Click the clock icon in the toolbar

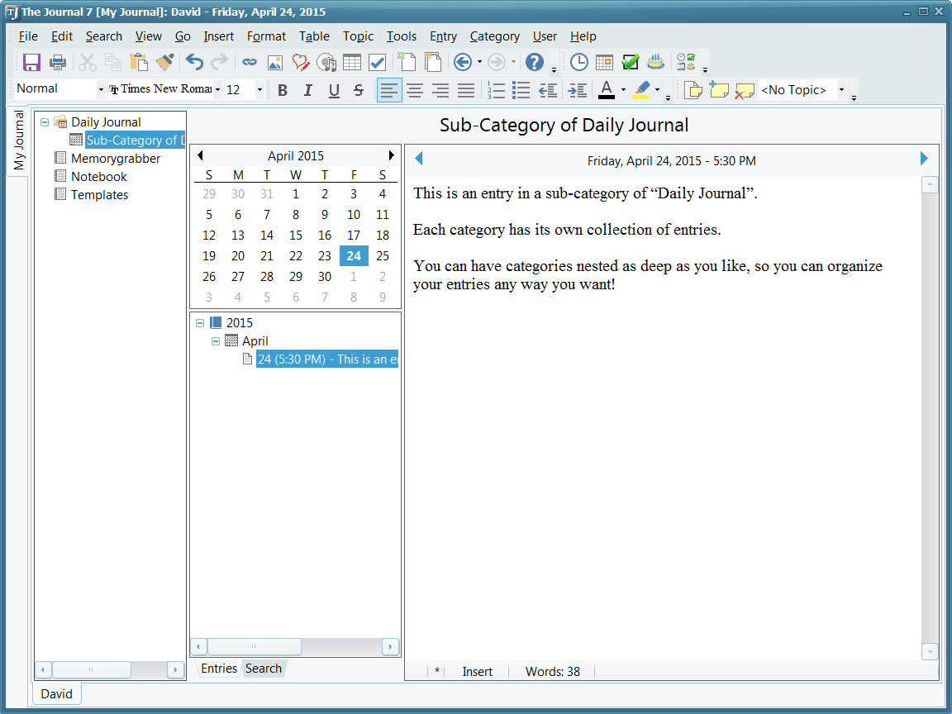(579, 62)
